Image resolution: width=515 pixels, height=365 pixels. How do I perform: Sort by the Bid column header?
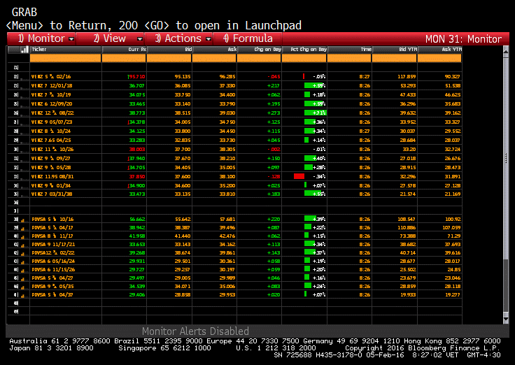pyautogui.click(x=169, y=50)
